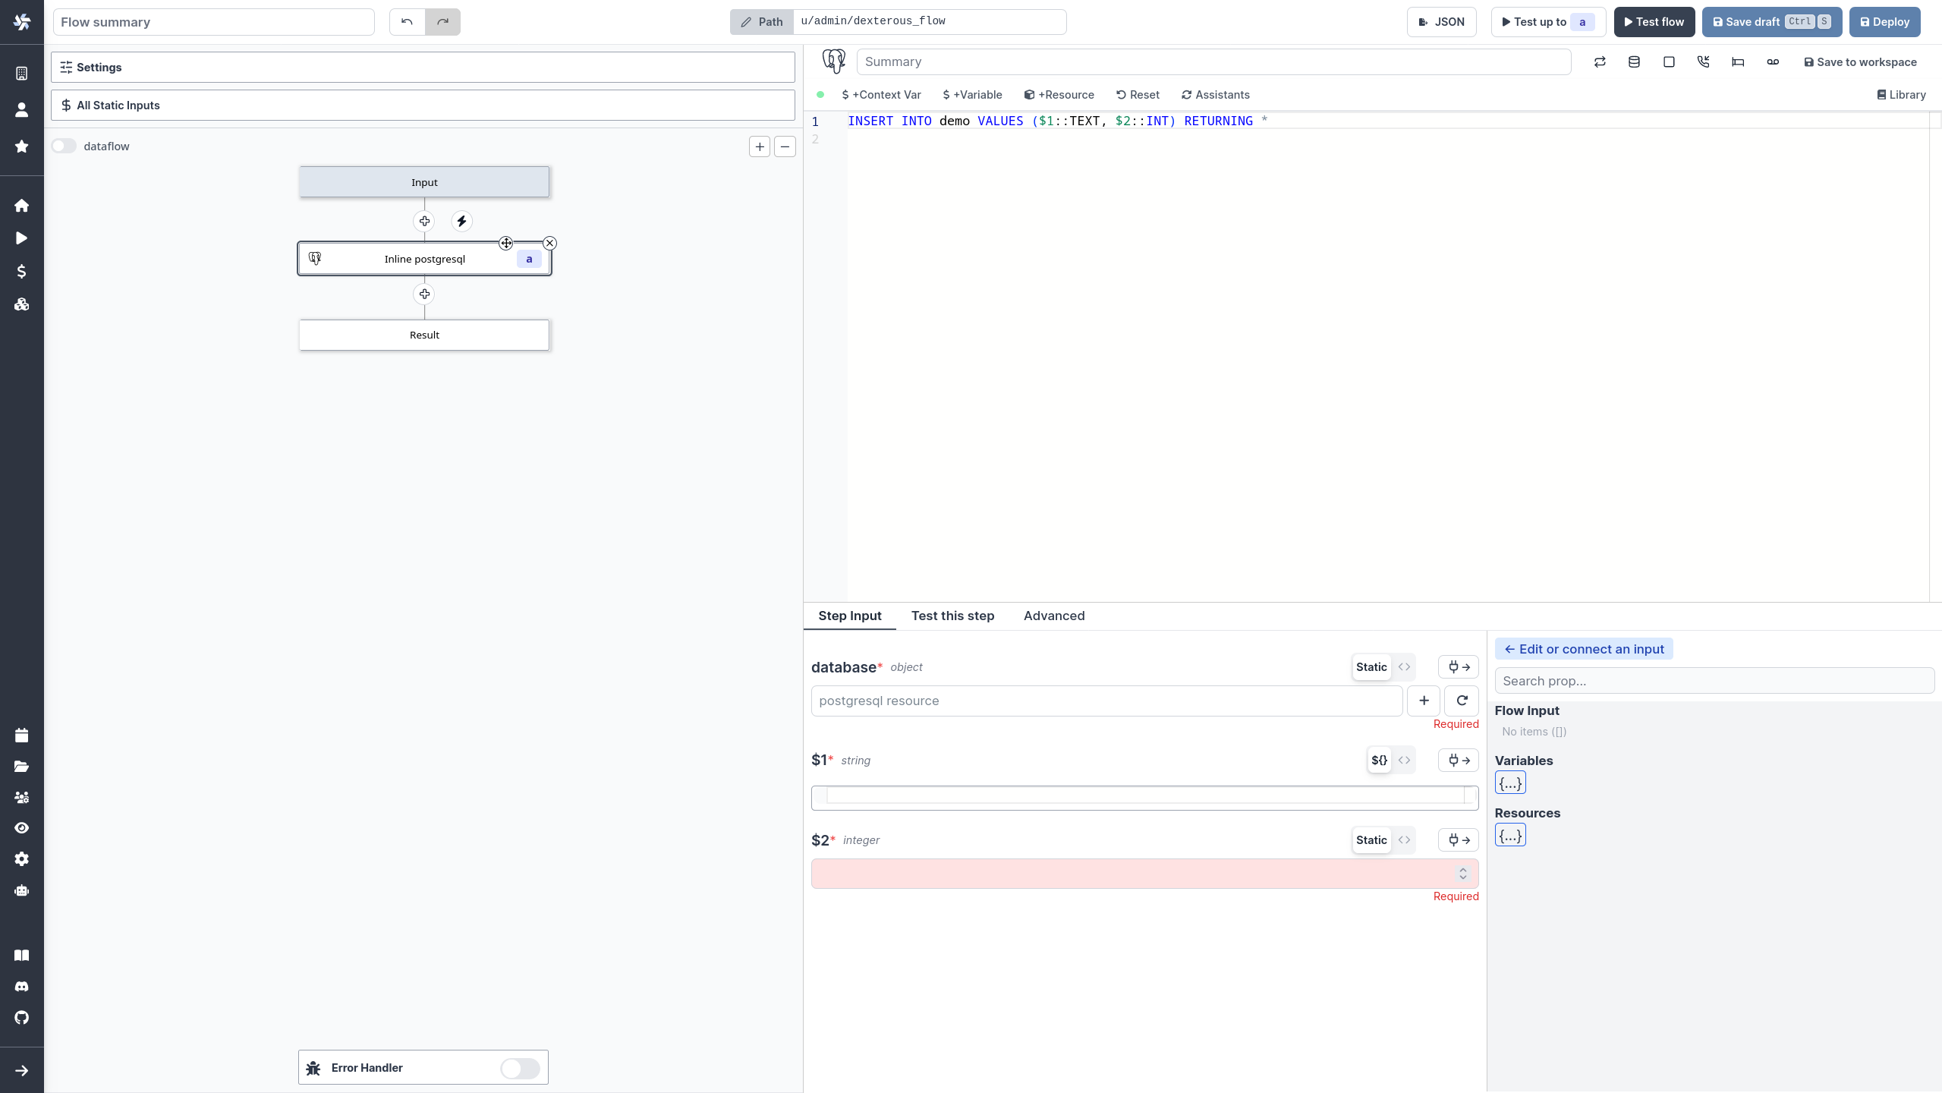The image size is (1942, 1093).
Task: Expand sidebar with arrow icon
Action: (22, 1071)
